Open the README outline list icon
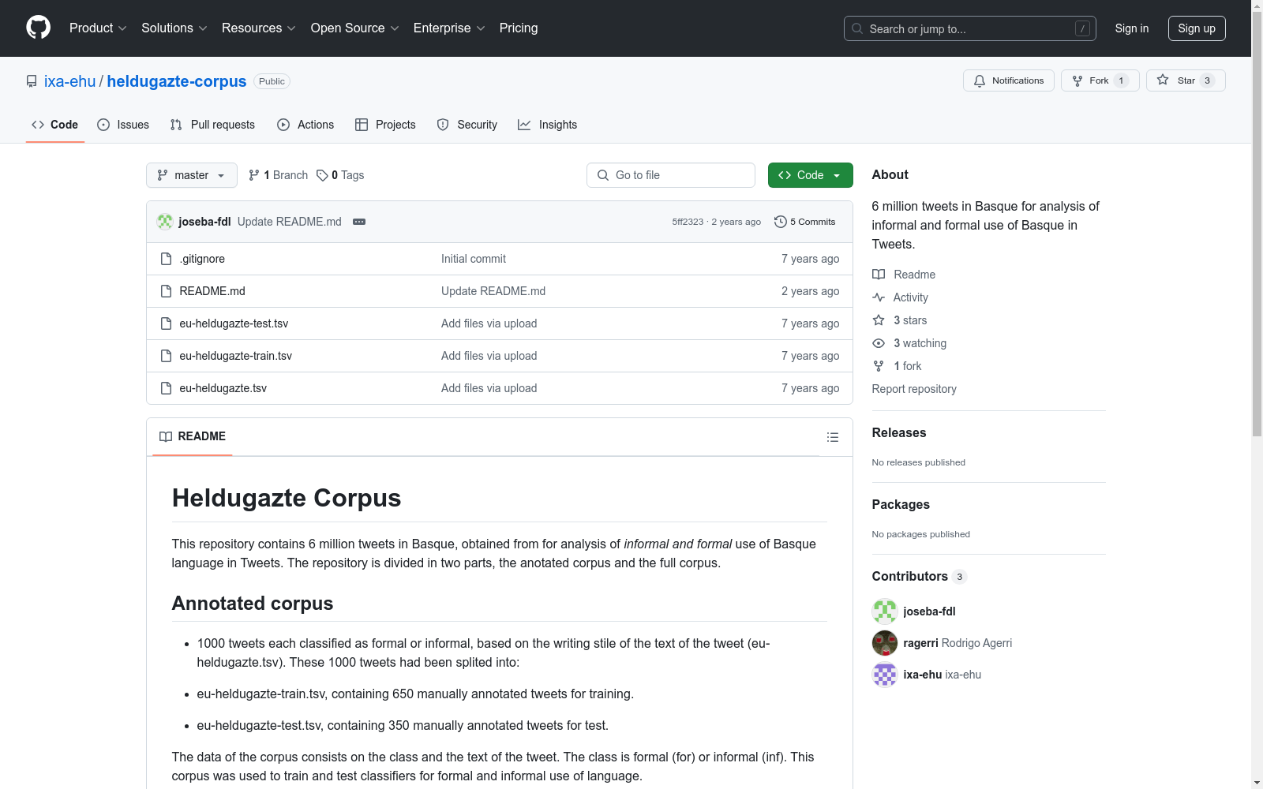Image resolution: width=1263 pixels, height=789 pixels. tap(832, 437)
